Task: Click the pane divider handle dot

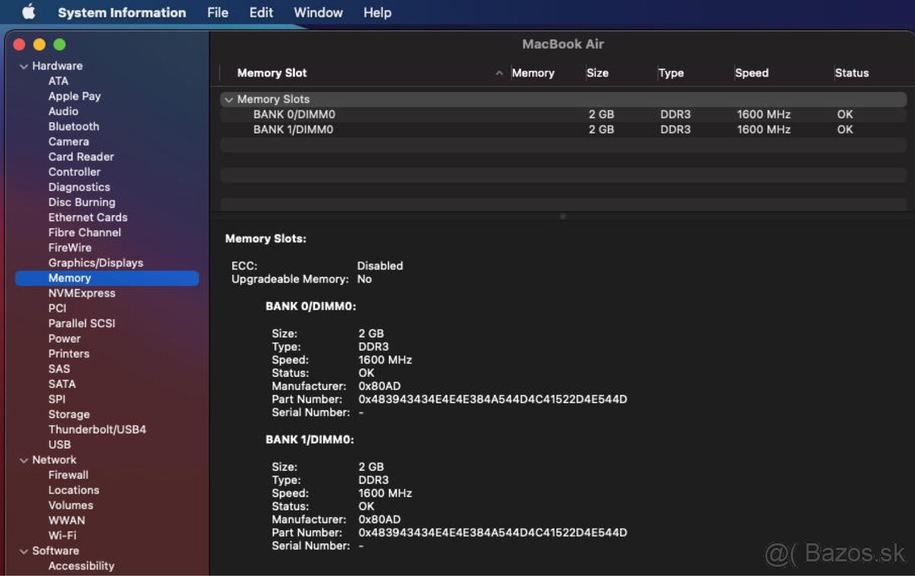Action: [563, 217]
